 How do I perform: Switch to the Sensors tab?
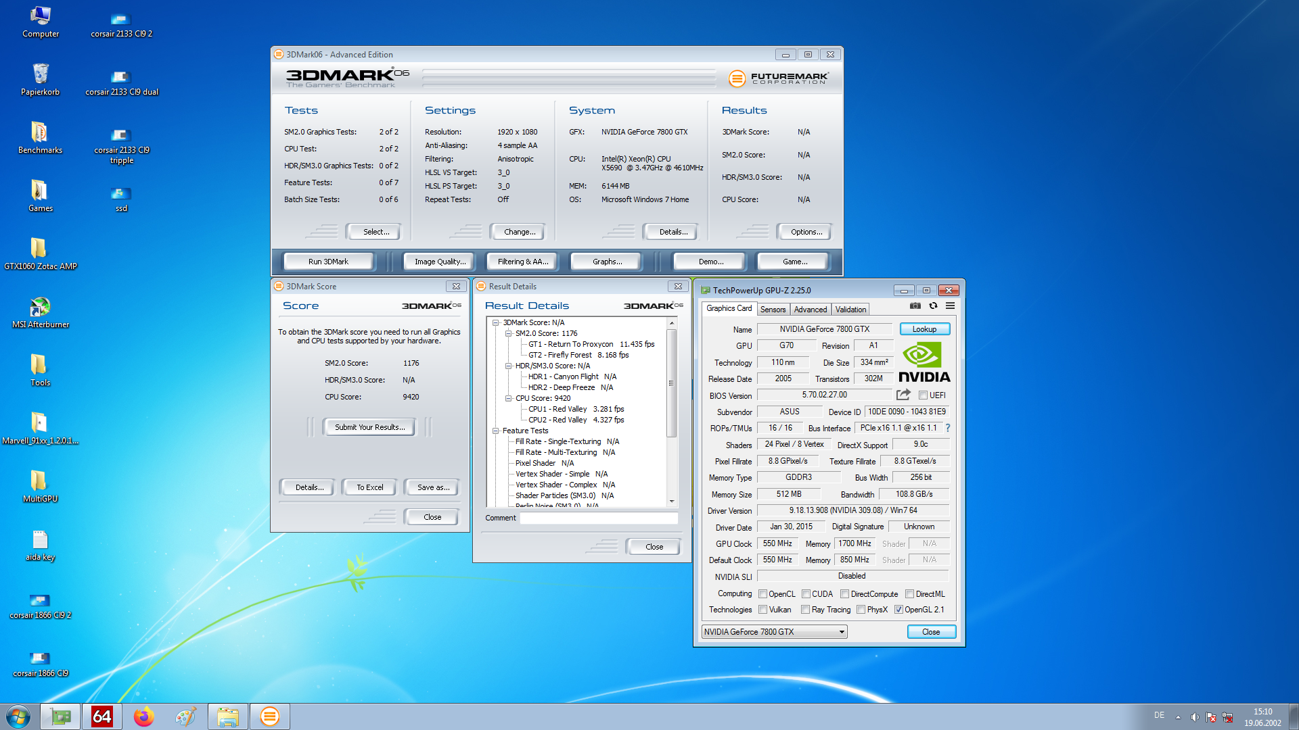(x=773, y=310)
